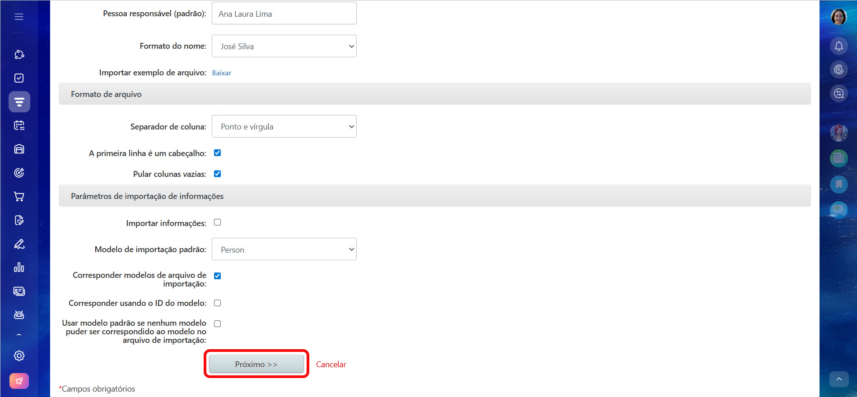This screenshot has width=857, height=397.
Task: Open 'Formato do nome' dropdown
Action: pos(284,46)
